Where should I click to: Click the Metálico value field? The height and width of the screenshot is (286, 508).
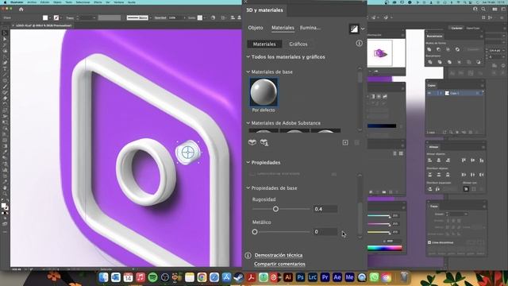click(x=325, y=231)
